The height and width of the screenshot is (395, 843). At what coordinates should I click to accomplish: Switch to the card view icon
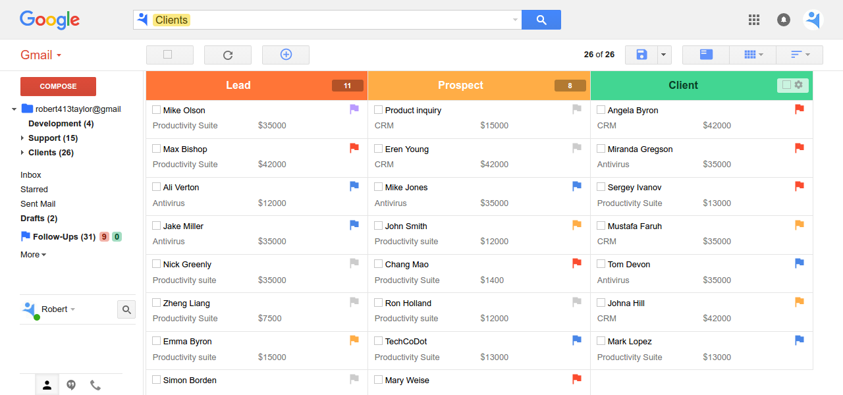(706, 55)
